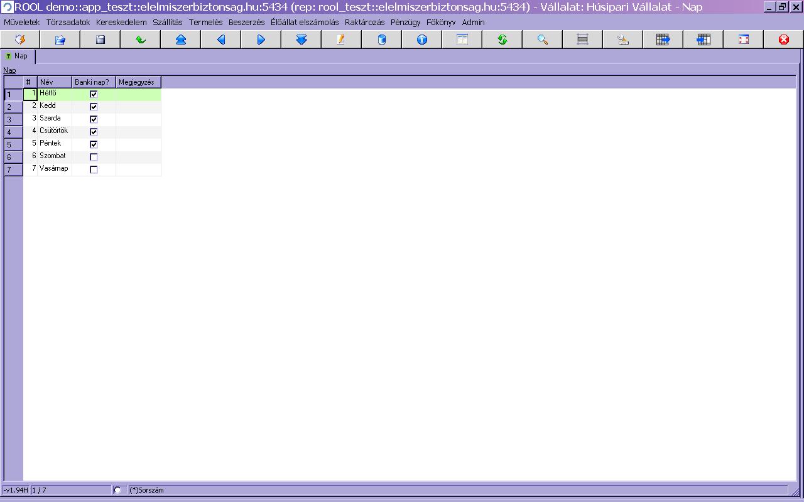Click the Kedd name cell

pos(55,107)
